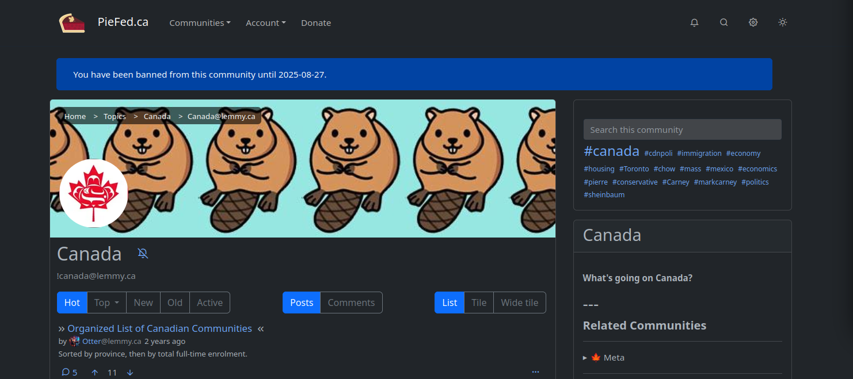Click the #cdnpoli hashtag link
Screen dimensions: 853x379
tap(658, 154)
